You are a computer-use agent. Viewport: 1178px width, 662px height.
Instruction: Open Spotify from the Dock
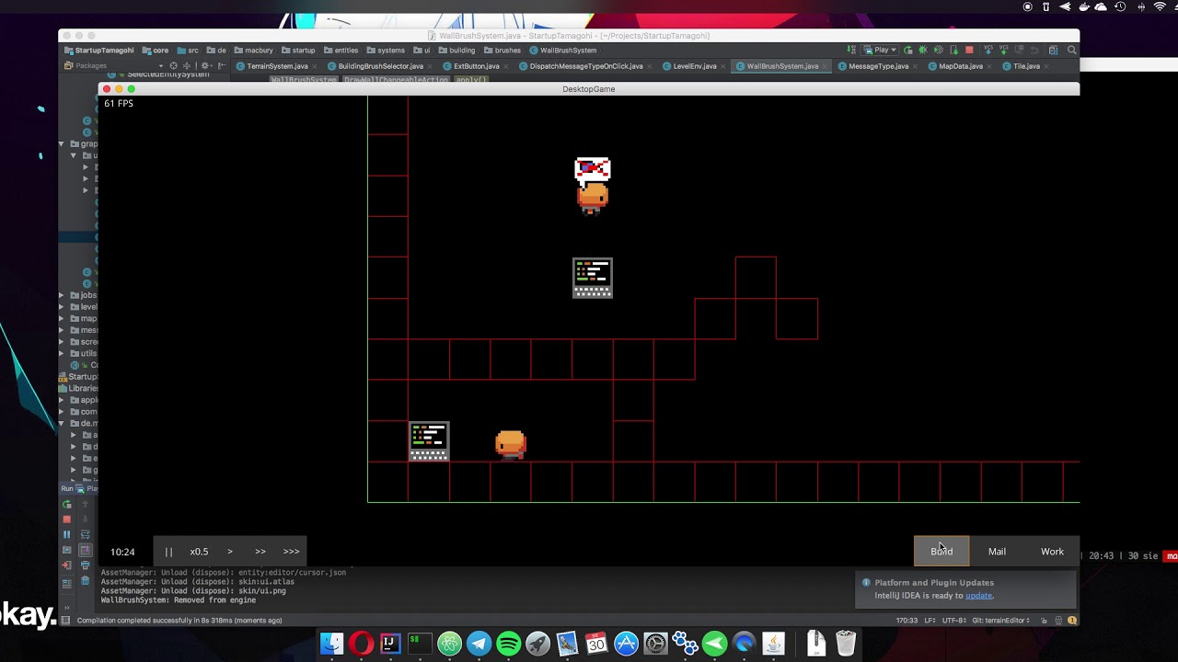point(508,644)
